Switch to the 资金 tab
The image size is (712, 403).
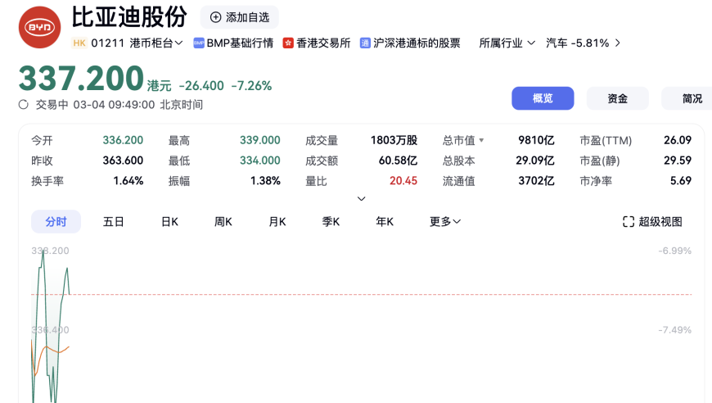(x=618, y=98)
